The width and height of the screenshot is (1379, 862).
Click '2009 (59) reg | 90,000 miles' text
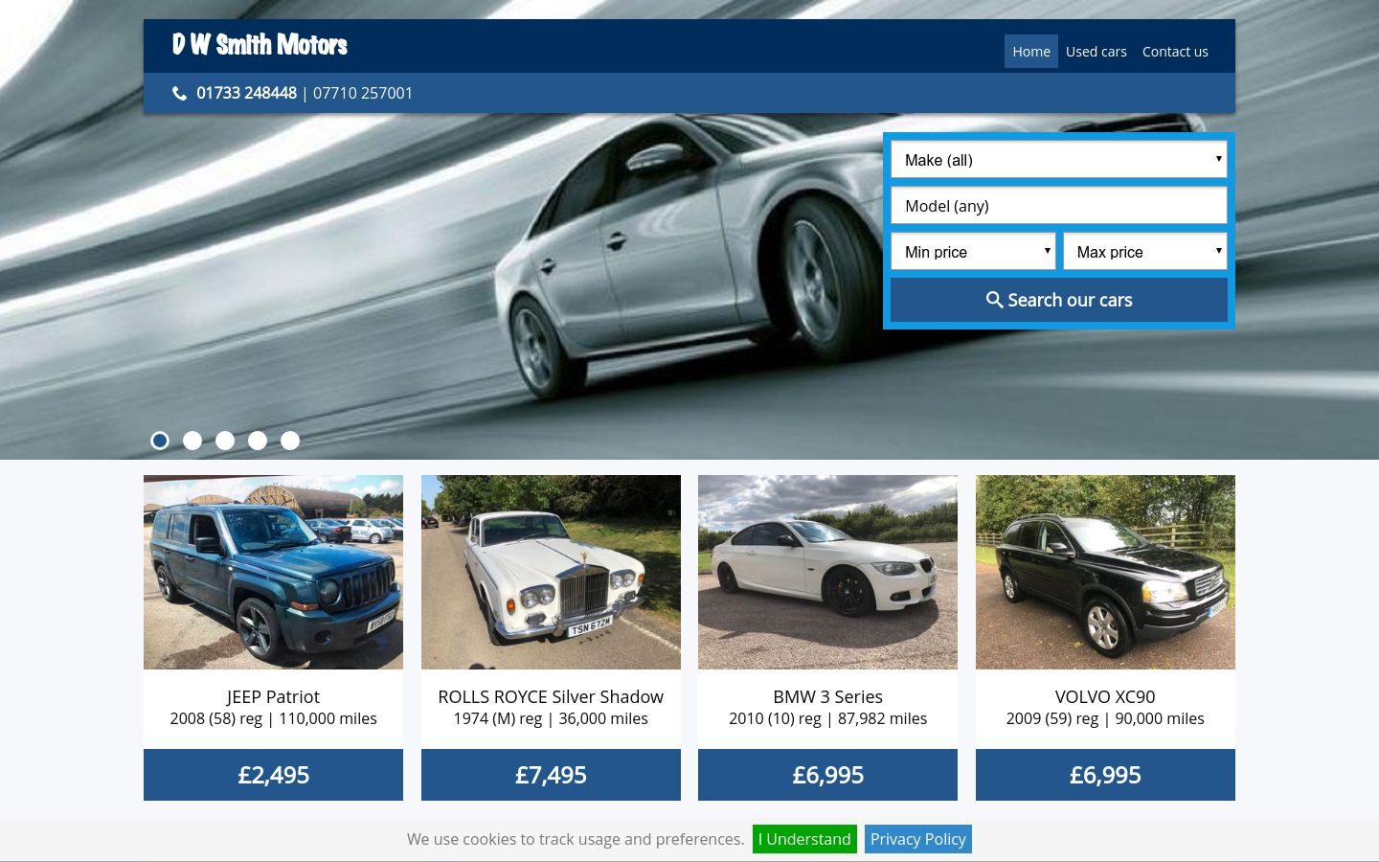[1105, 719]
